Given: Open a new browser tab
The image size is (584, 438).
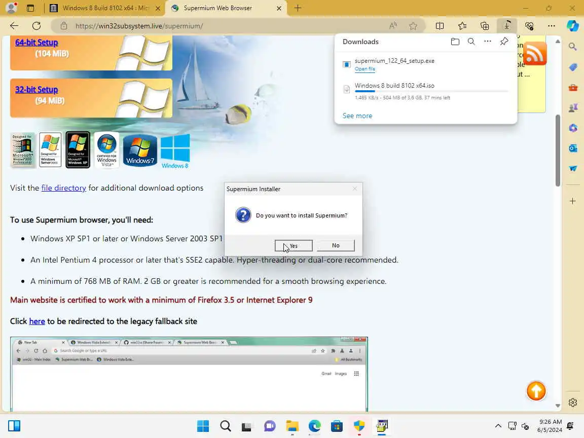Looking at the screenshot, I should tap(298, 8).
